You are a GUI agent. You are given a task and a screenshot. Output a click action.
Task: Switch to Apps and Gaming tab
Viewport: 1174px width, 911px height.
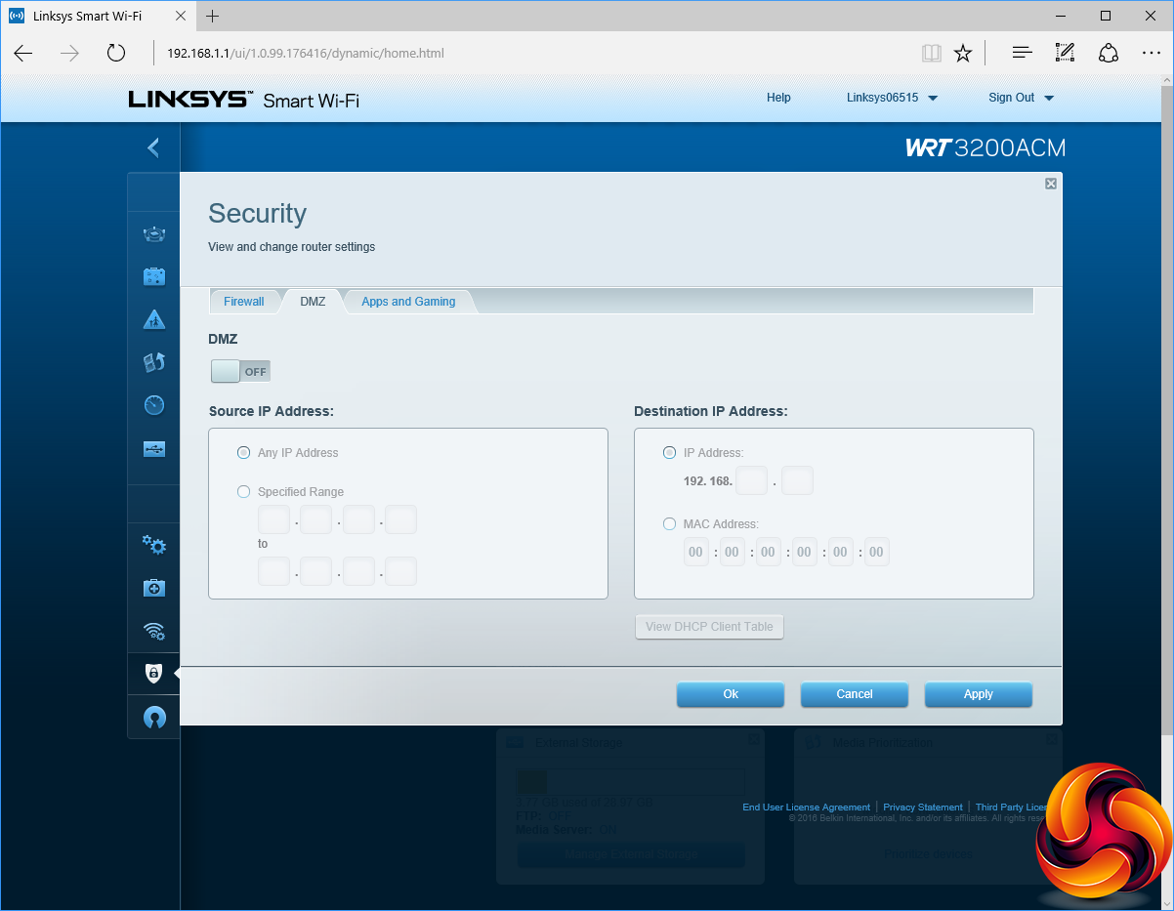point(408,302)
